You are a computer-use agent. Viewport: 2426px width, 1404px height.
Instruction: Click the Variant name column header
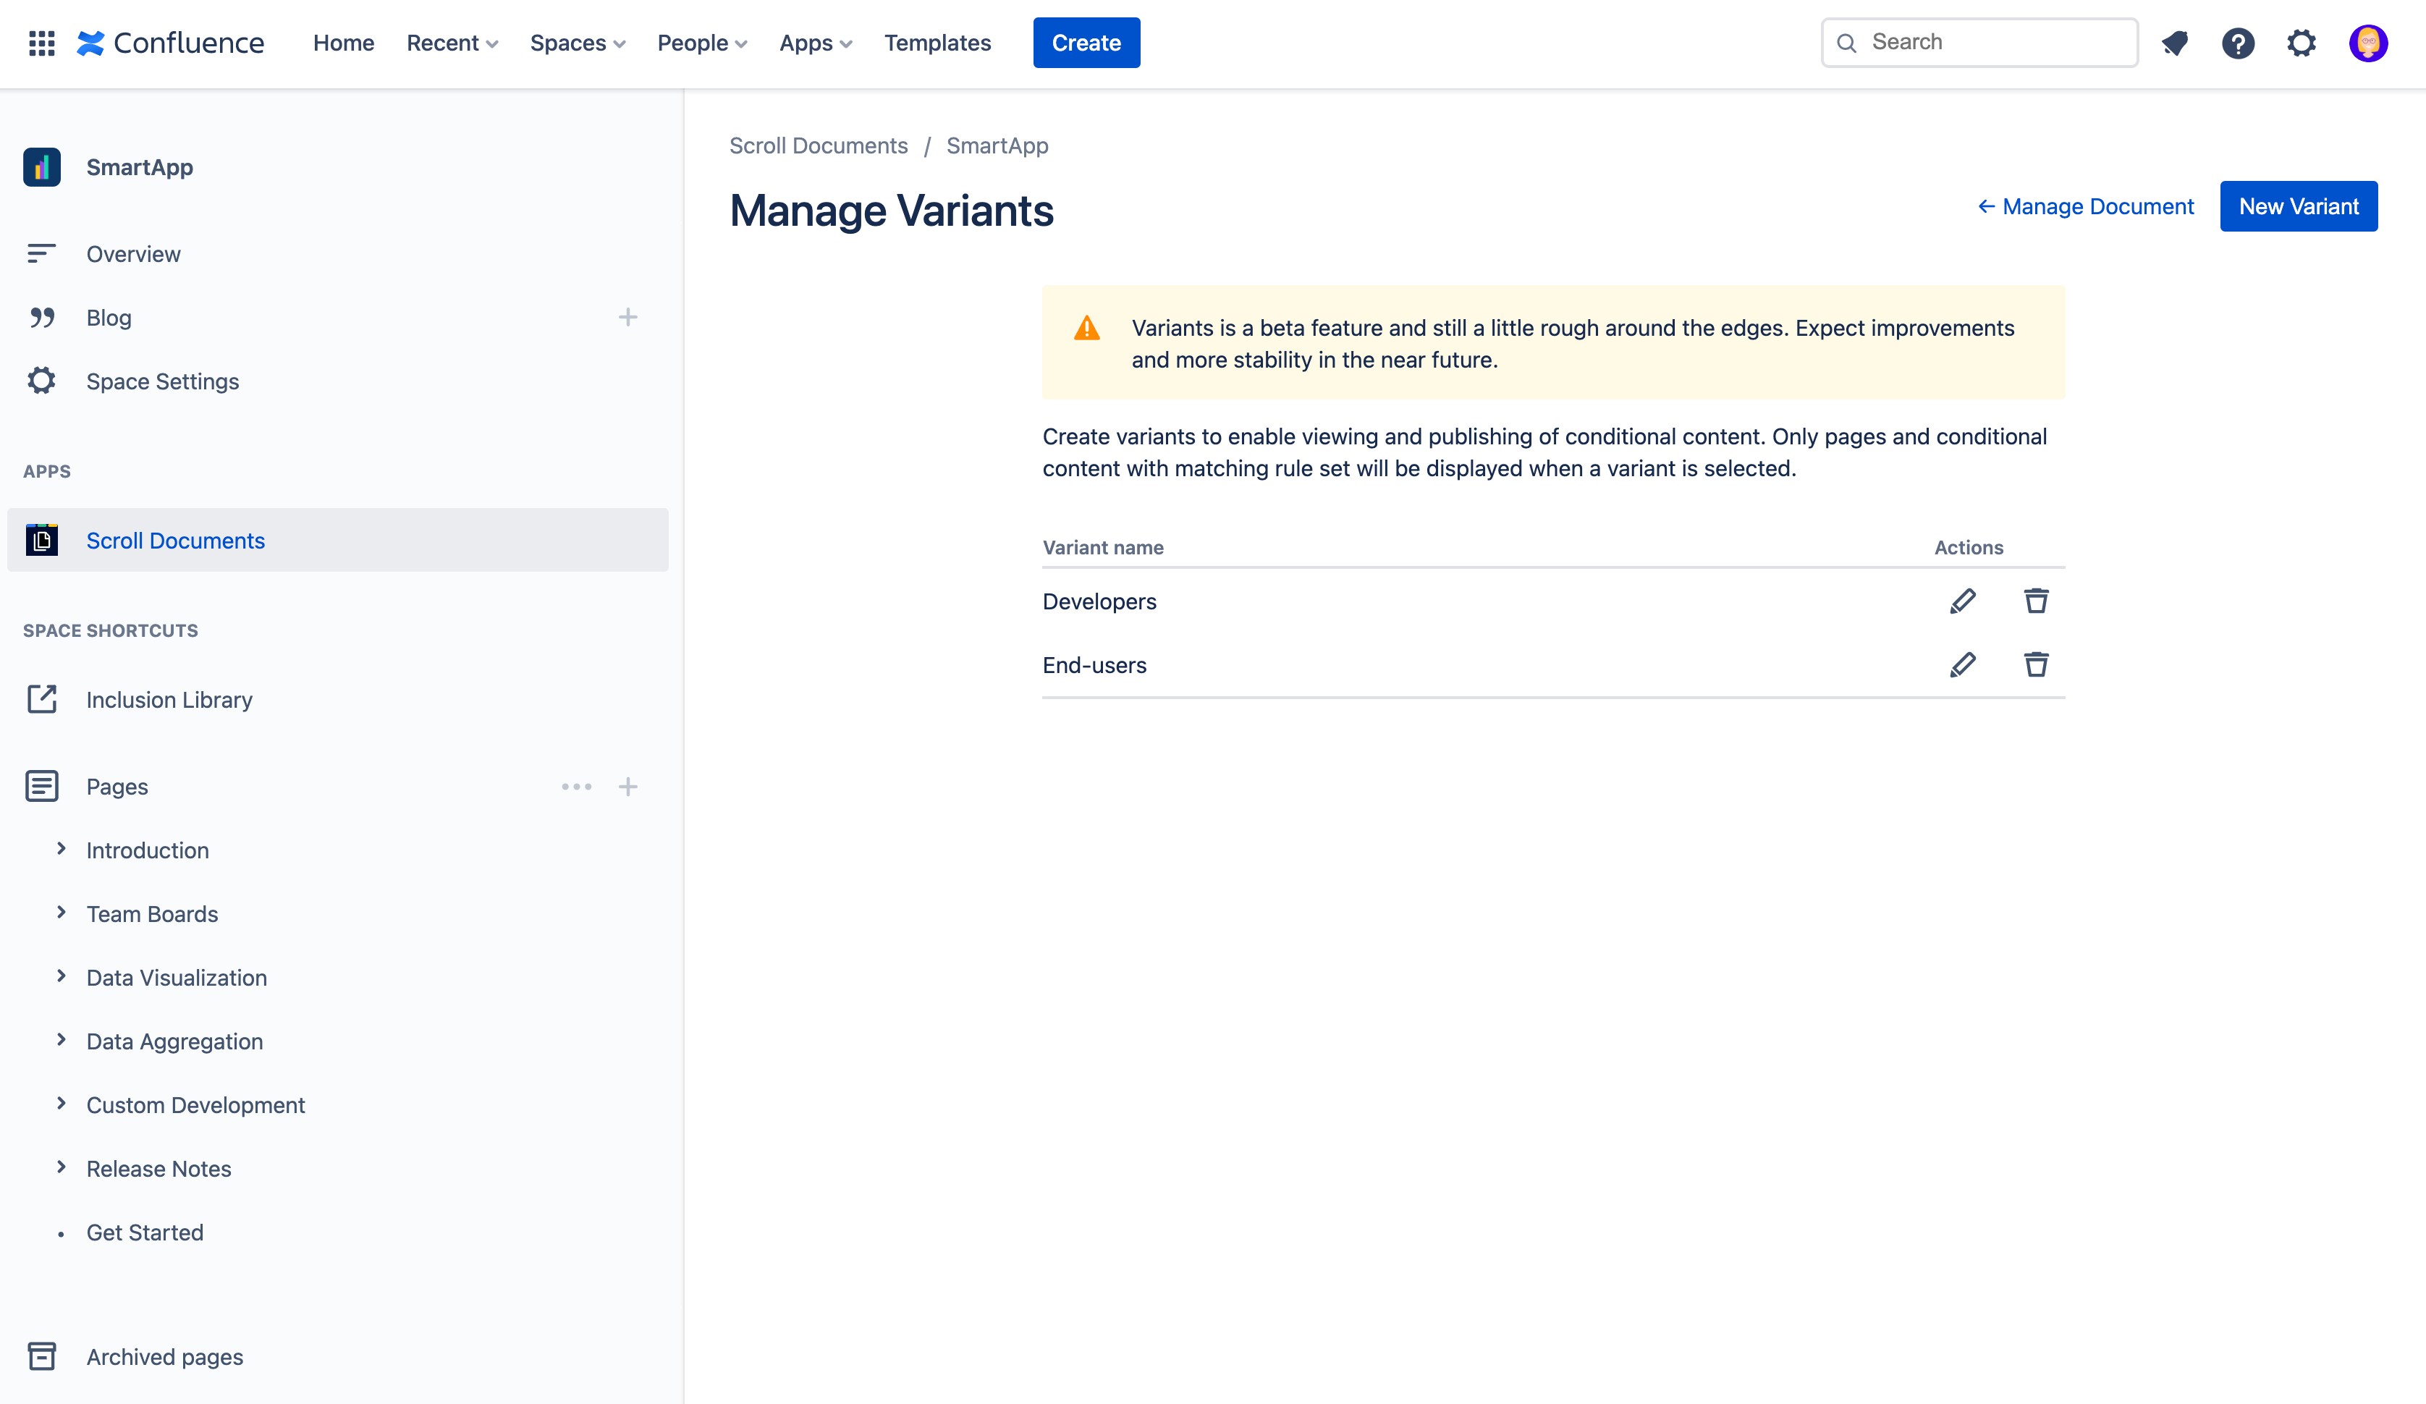[x=1103, y=547]
